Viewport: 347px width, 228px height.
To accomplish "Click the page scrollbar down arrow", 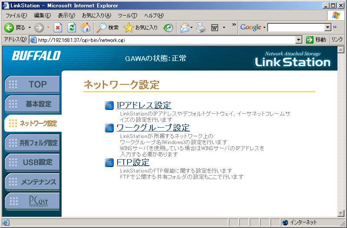I will [x=341, y=213].
